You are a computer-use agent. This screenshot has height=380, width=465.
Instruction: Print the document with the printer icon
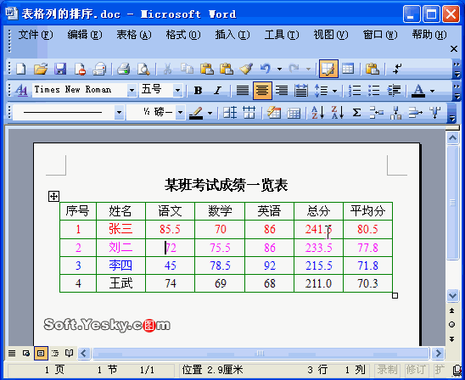pyautogui.click(x=124, y=69)
